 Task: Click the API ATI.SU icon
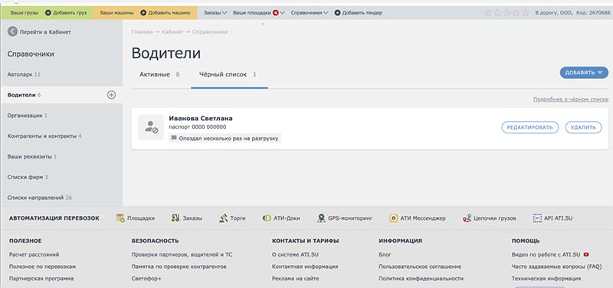pyautogui.click(x=538, y=218)
